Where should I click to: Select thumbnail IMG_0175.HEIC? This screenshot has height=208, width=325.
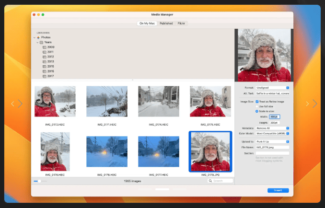(x=210, y=102)
